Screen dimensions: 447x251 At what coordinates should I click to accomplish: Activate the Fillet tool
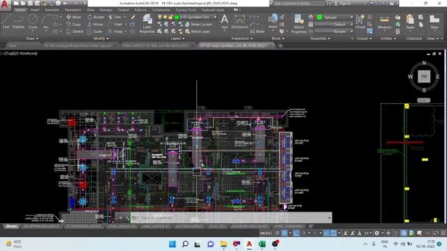coord(115,24)
